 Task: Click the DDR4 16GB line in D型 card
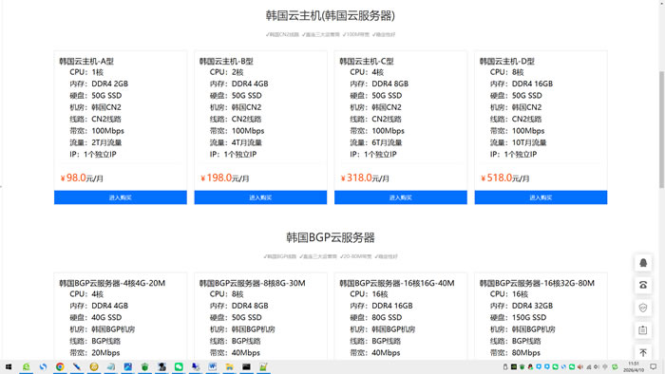[x=522, y=84]
